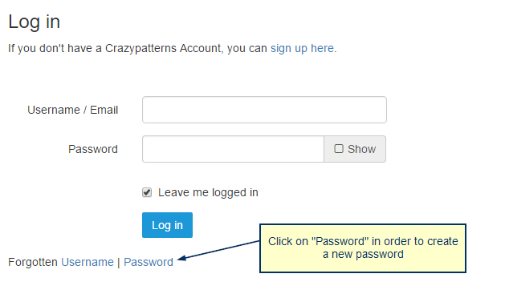The width and height of the screenshot is (505, 302).
Task: Open the forgotten Username link
Action: point(88,262)
